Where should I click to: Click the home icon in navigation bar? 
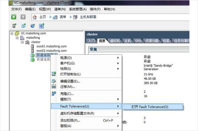click(35, 17)
